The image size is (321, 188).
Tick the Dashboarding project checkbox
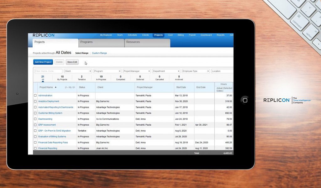click(35, 119)
